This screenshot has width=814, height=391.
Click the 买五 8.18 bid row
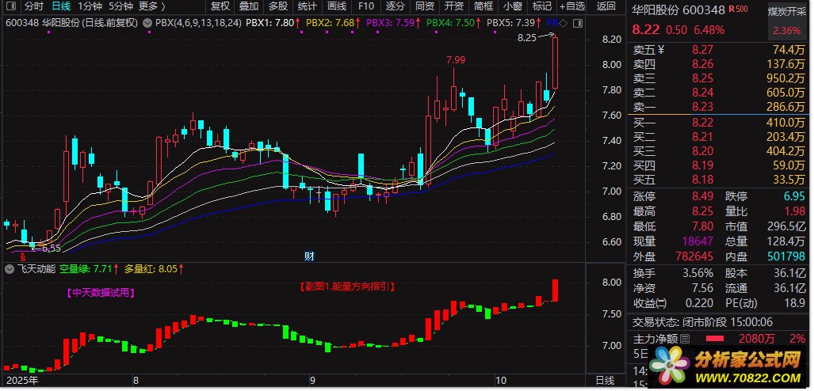719,180
